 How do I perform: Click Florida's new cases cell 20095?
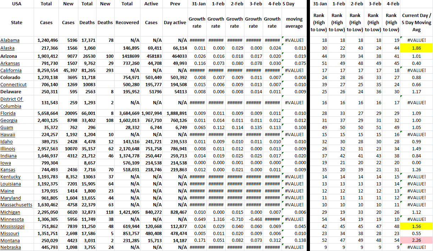pos(68,113)
